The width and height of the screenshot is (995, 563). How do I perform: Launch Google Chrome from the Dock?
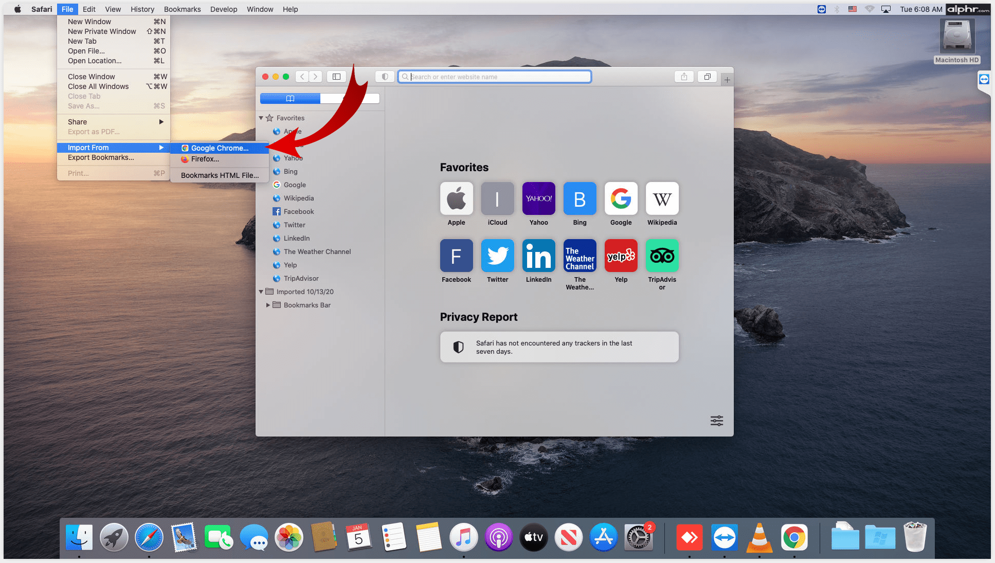coord(794,537)
